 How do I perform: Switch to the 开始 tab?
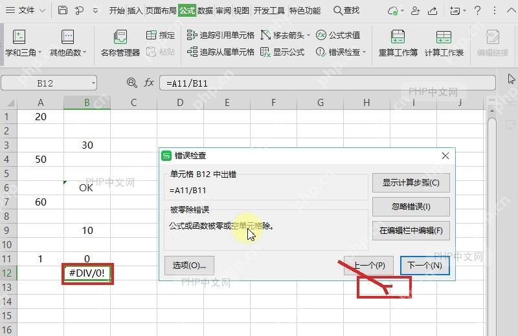(117, 10)
